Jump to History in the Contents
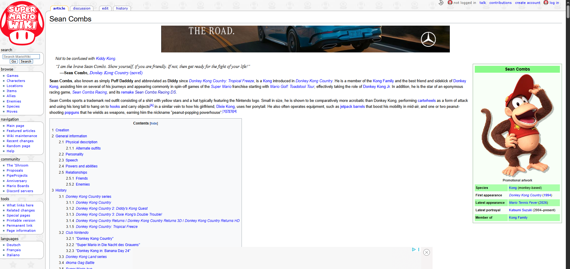Screen dimensions: 570x269 coord(61,190)
